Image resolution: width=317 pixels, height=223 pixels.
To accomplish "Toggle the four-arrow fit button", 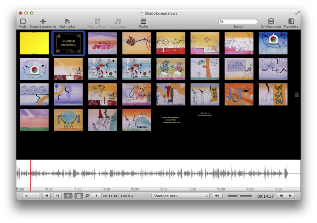I will click(x=78, y=196).
